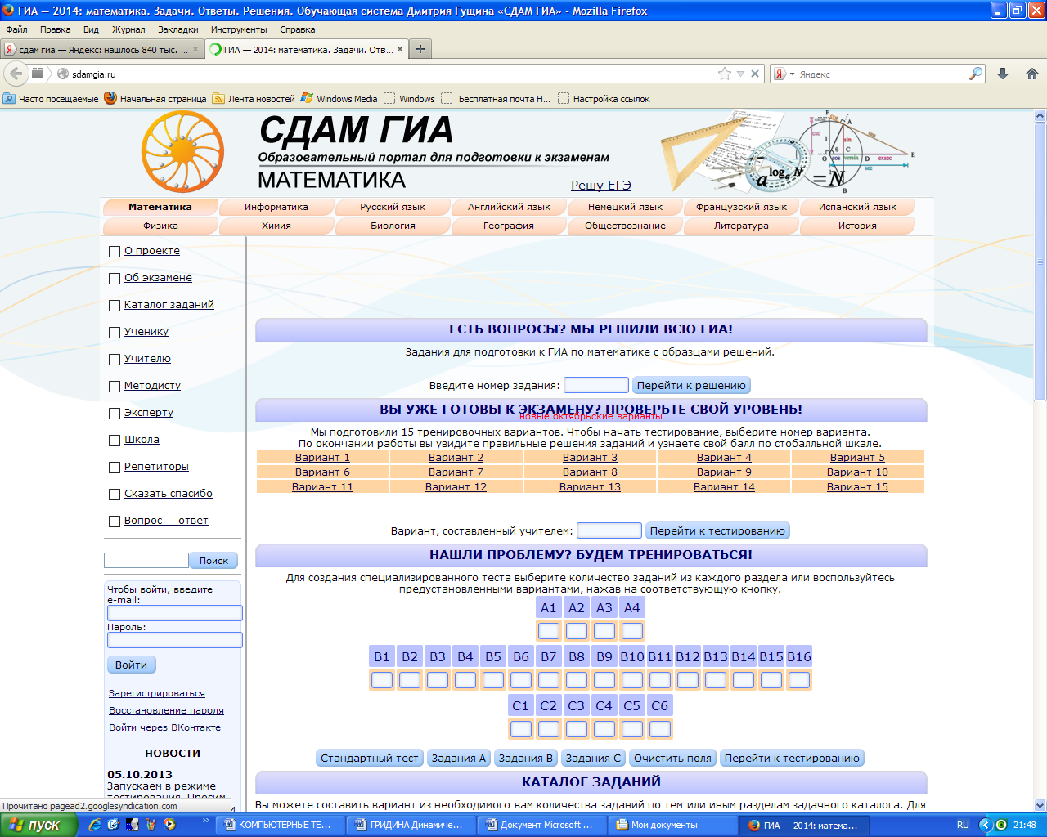The height and width of the screenshot is (837, 1047).
Task: Click the Firefox back arrow button
Action: (x=16, y=74)
